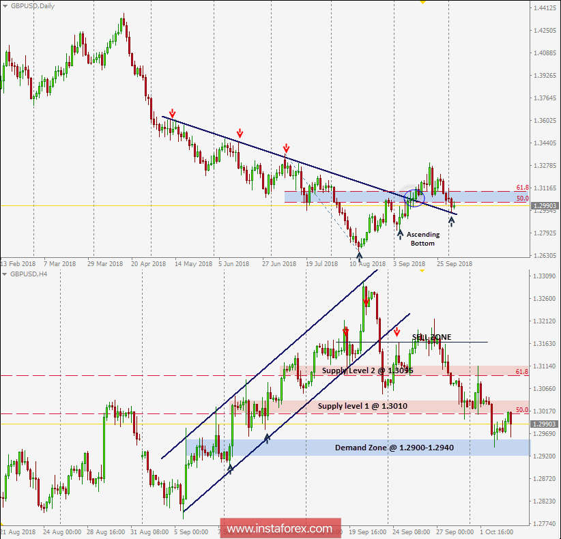Click the 1.29903 price tag on Daily chart
561x539 pixels.
pos(544,205)
